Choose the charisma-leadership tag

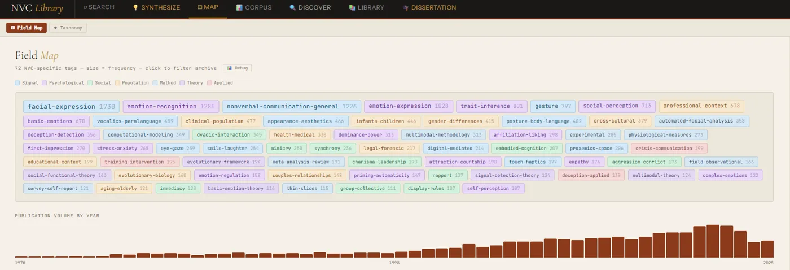pos(384,162)
